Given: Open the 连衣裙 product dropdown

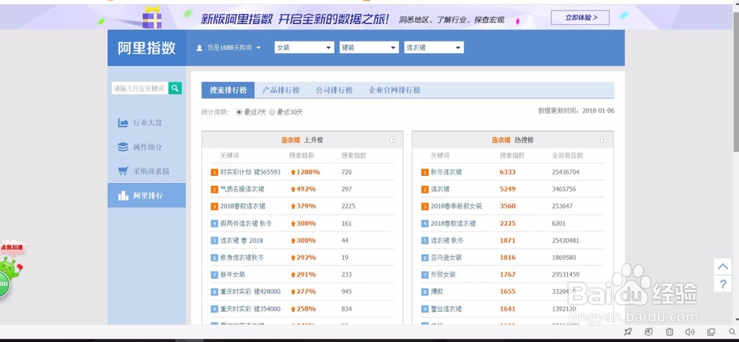Looking at the screenshot, I should [x=434, y=47].
